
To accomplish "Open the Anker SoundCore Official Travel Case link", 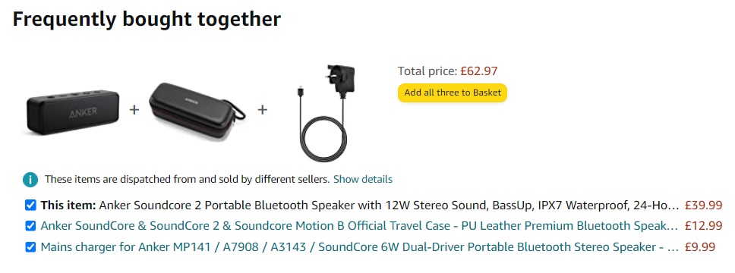I will point(359,226).
